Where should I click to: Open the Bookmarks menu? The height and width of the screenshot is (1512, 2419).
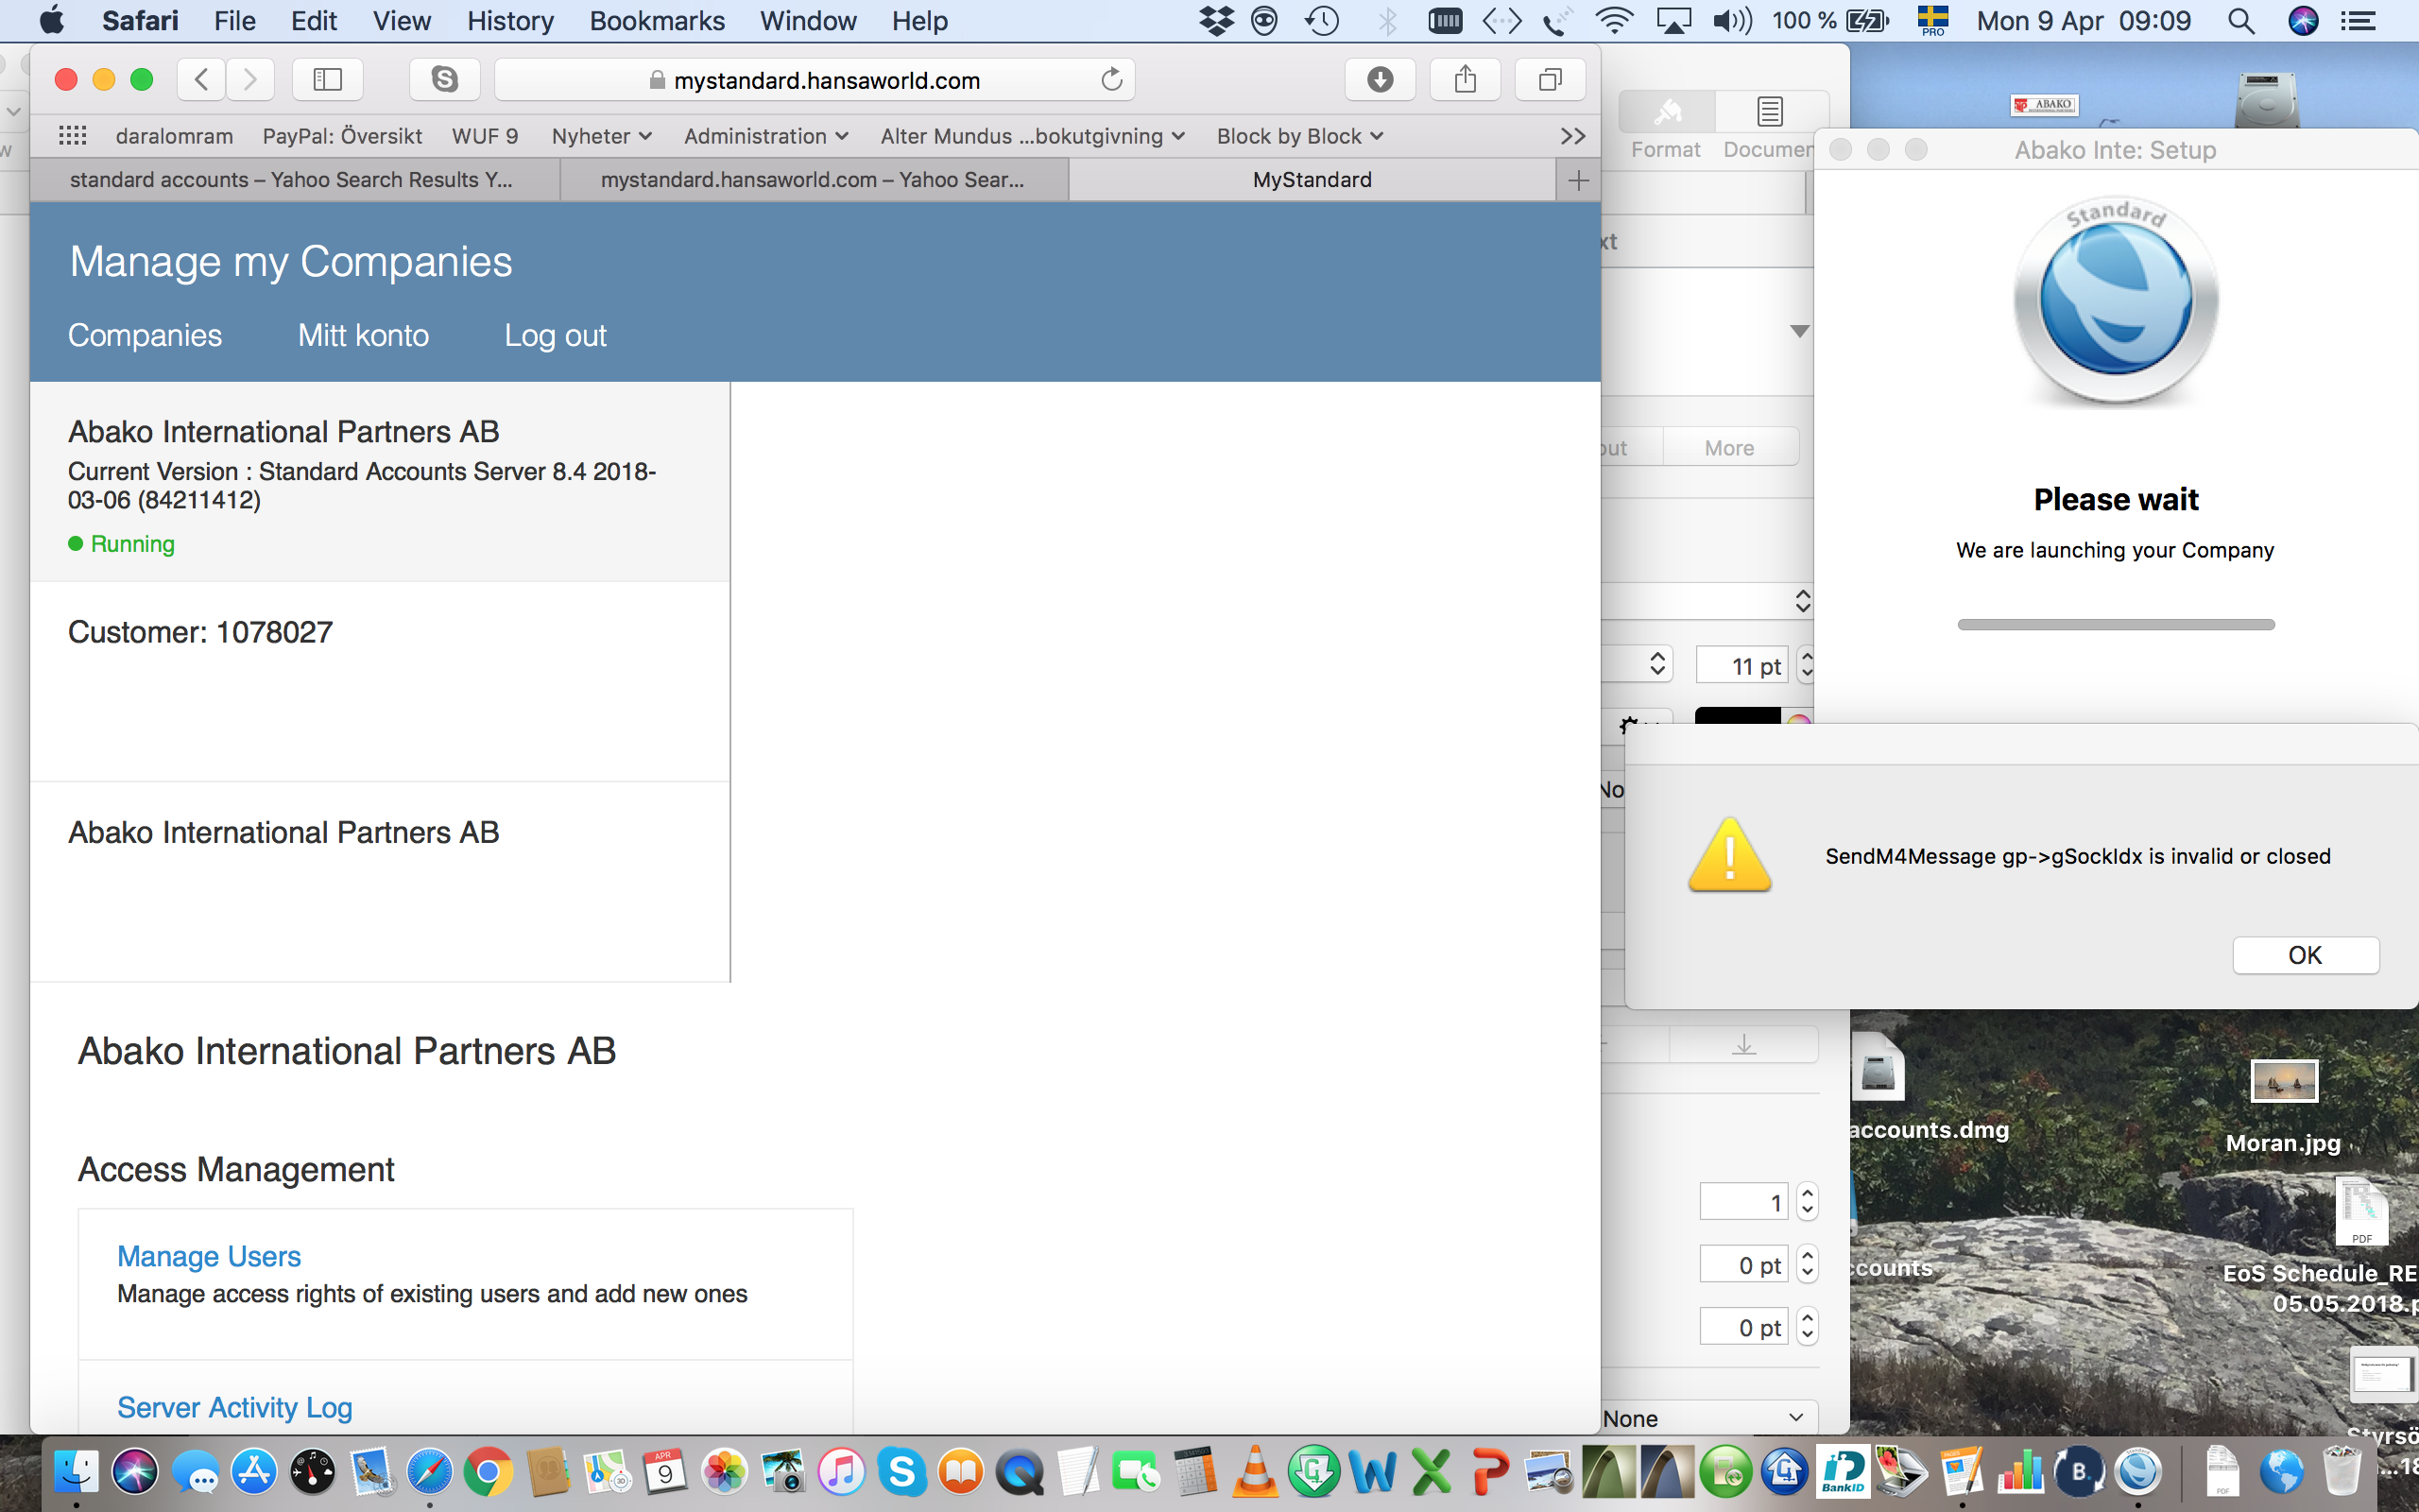coord(657,21)
